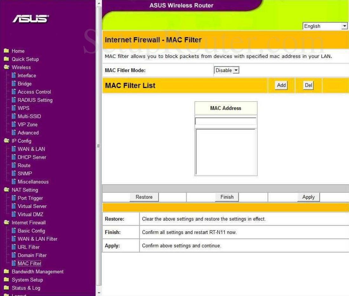The width and height of the screenshot is (349, 296).
Task: Click the Home folder icon
Action: (7, 51)
